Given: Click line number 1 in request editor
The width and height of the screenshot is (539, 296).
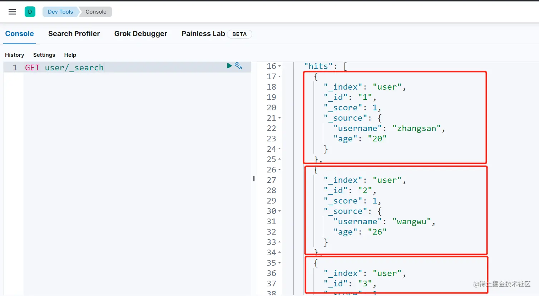Looking at the screenshot, I should pos(15,67).
